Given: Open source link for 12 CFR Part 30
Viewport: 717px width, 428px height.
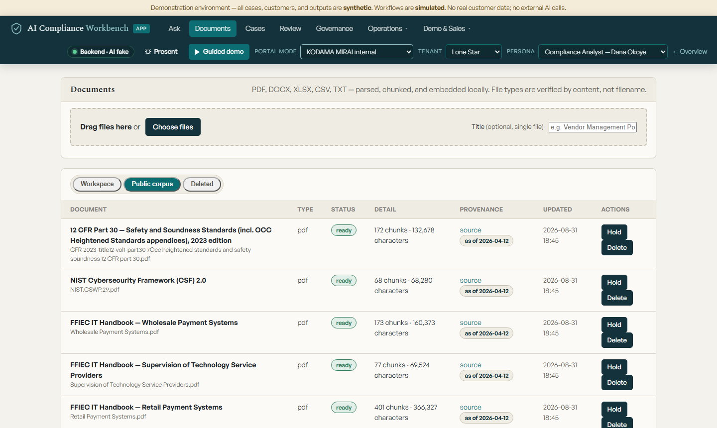Looking at the screenshot, I should [x=471, y=230].
